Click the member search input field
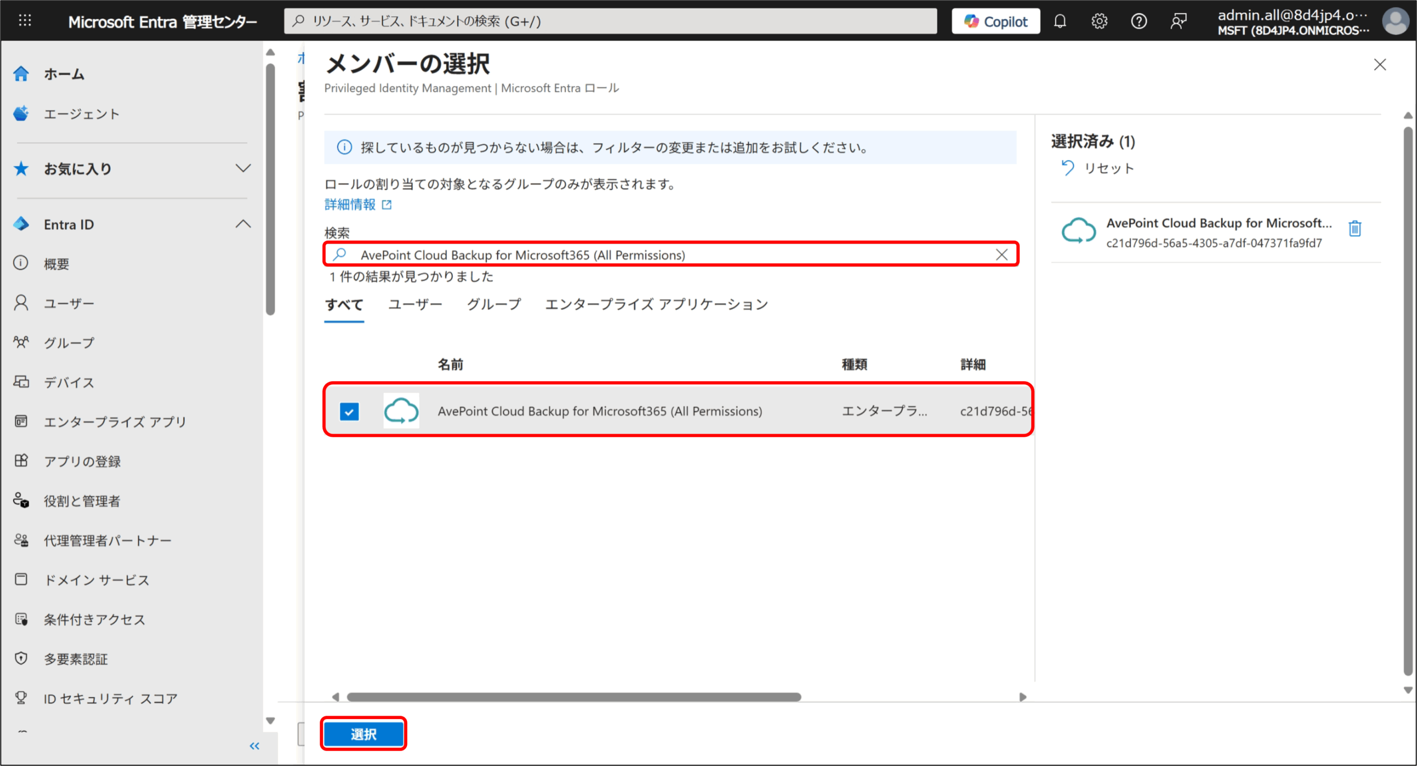Viewport: 1417px width, 766px height. tap(664, 254)
